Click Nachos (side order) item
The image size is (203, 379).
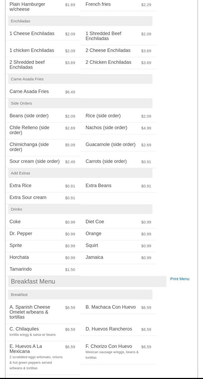(x=106, y=128)
